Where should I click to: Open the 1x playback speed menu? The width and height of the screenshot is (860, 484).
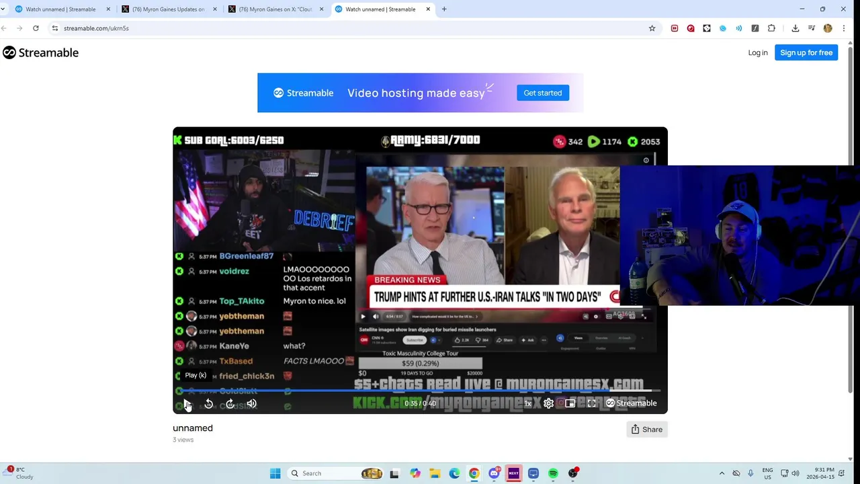pyautogui.click(x=528, y=403)
